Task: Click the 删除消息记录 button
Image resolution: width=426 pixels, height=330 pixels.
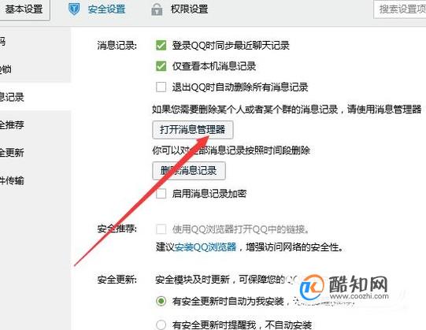Action: [x=189, y=171]
